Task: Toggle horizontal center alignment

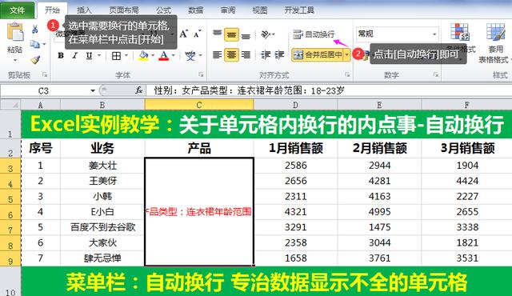Action: pos(231,55)
